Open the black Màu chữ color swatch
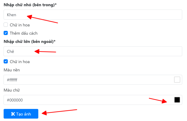This screenshot has height=121, width=187. [x=177, y=100]
